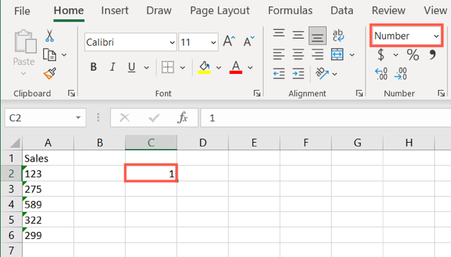This screenshot has width=451, height=257.
Task: Apply comma style
Action: (x=432, y=55)
